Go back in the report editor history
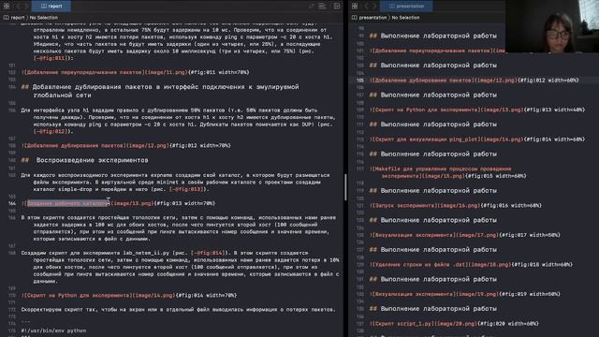This screenshot has width=599, height=337. 18,6
